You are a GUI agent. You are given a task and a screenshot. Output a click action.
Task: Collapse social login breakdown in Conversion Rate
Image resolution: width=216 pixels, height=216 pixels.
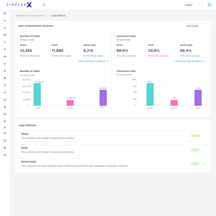pyautogui.click(x=190, y=61)
